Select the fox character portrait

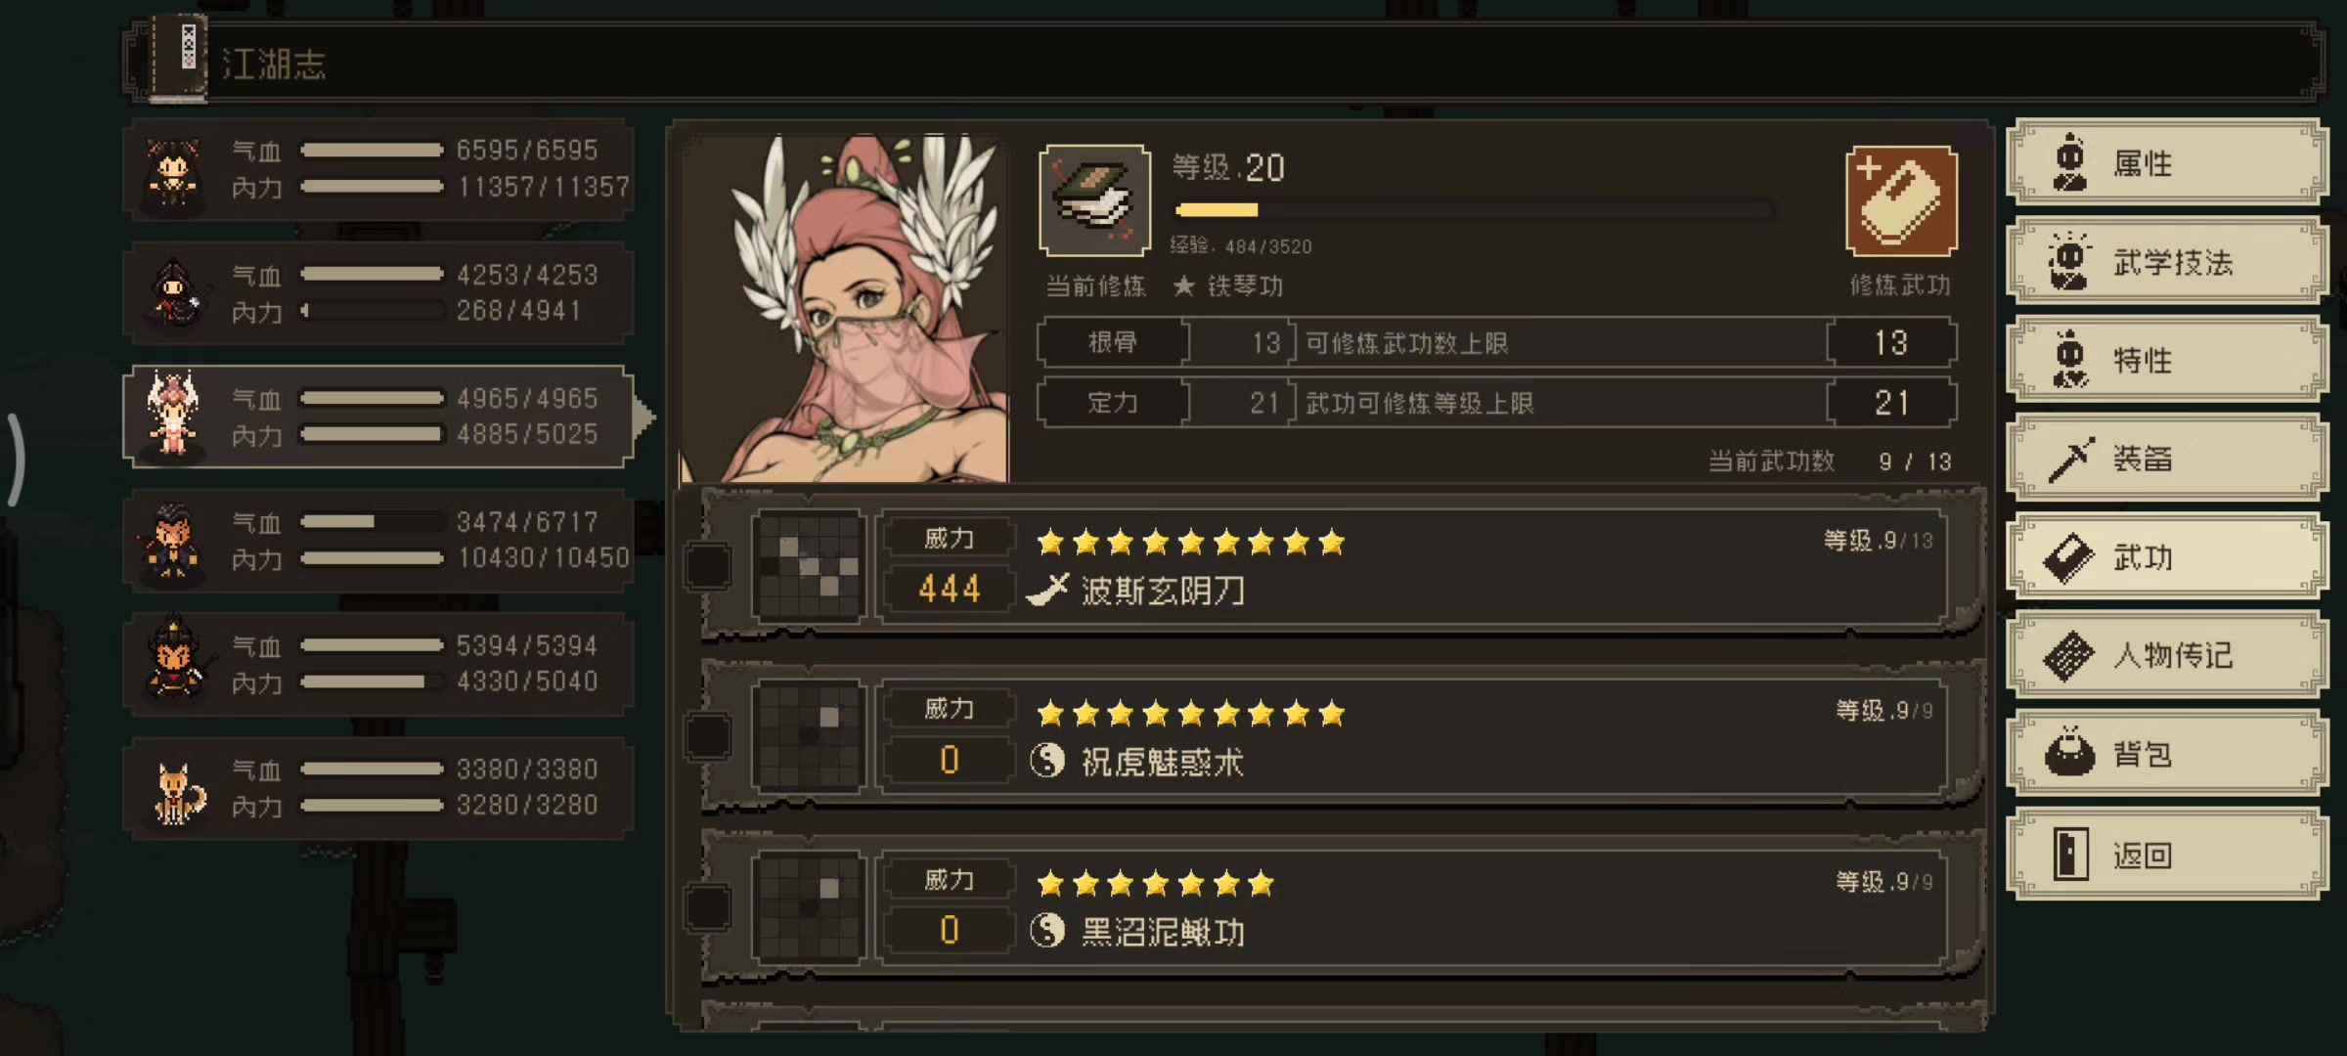click(x=176, y=790)
